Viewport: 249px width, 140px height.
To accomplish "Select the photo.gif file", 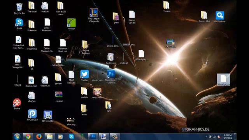I will tap(124, 58).
